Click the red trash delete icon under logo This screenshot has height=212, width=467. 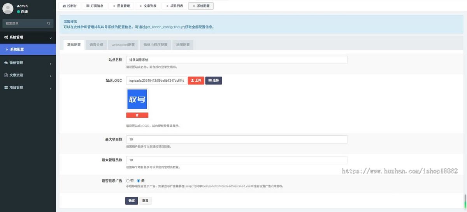pyautogui.click(x=137, y=115)
